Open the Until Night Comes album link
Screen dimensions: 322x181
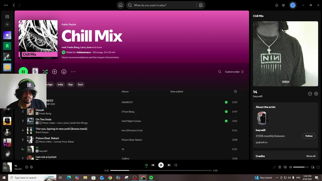coord(131,121)
